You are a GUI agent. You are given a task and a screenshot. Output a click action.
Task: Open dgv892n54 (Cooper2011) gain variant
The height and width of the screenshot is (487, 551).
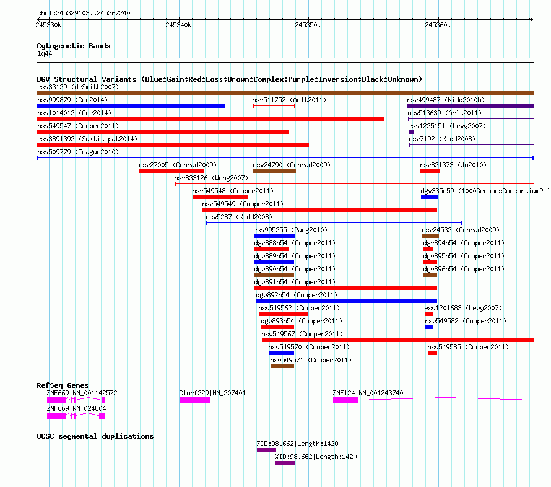click(347, 301)
